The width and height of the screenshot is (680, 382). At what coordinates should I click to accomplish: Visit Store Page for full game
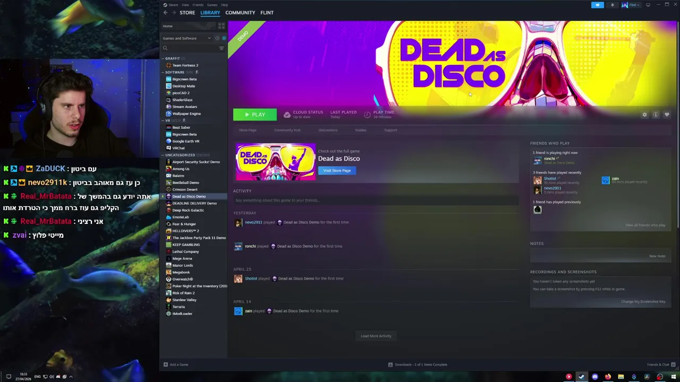[337, 170]
